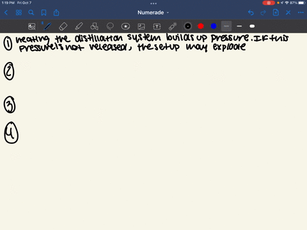Choose the blue pen color
Image resolution: width=307 pixels, height=230 pixels.
[x=214, y=26]
